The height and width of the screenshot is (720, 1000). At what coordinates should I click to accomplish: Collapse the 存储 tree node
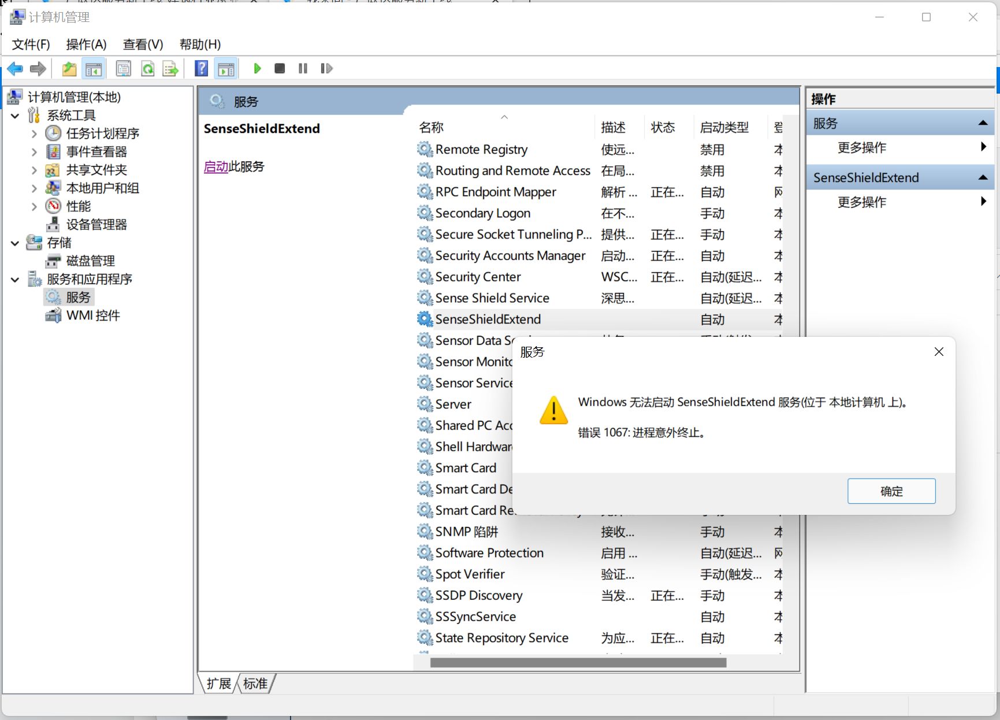(x=15, y=243)
